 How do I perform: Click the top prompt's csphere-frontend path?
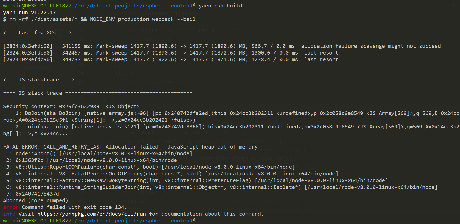point(133,6)
